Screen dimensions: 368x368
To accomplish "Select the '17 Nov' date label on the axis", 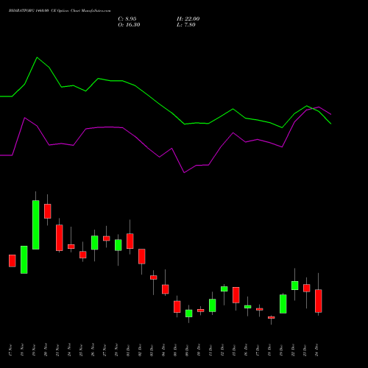I will [10, 350].
